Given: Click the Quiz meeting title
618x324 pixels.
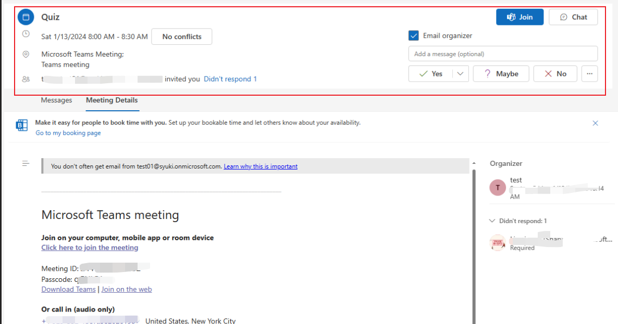Looking at the screenshot, I should click(51, 17).
